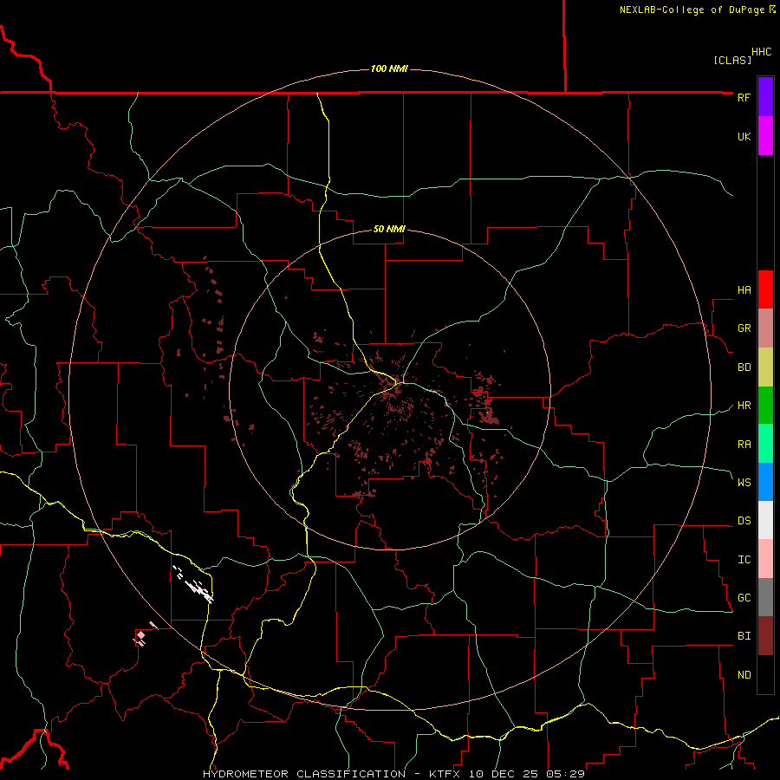
Task: Click the ND black legend swatch
Action: click(x=765, y=674)
